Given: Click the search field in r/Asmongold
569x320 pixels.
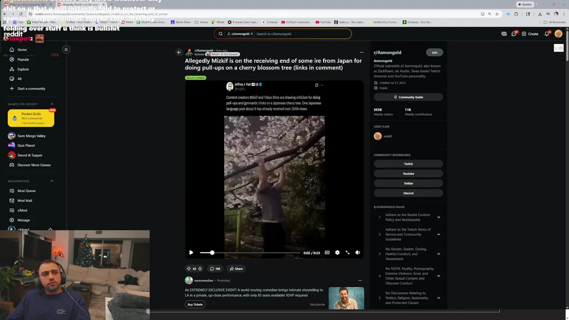Looking at the screenshot, I should (x=302, y=34).
